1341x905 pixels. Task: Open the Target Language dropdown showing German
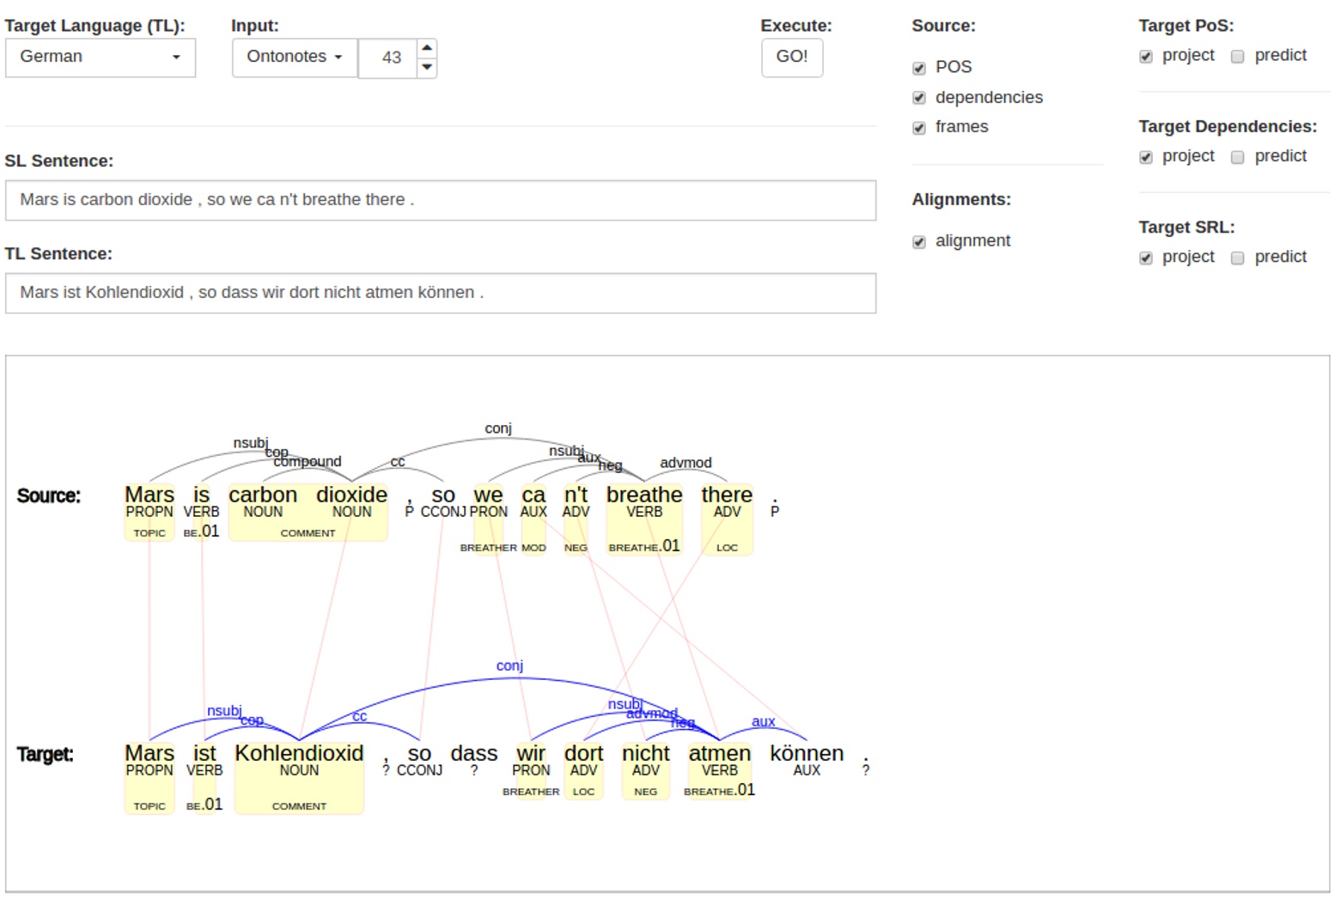pyautogui.click(x=99, y=57)
